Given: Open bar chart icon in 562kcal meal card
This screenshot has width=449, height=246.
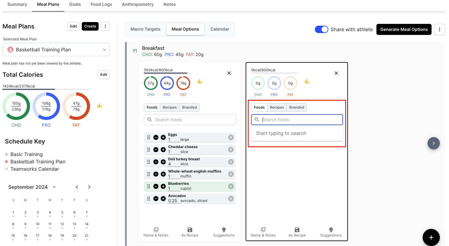Looking at the screenshot, I should pyautogui.click(x=200, y=81).
